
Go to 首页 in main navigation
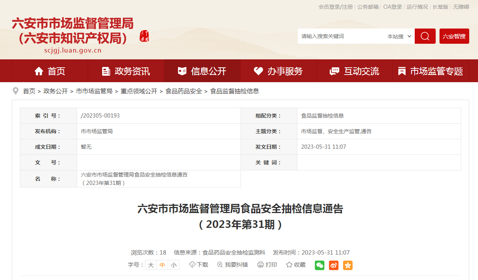point(50,71)
